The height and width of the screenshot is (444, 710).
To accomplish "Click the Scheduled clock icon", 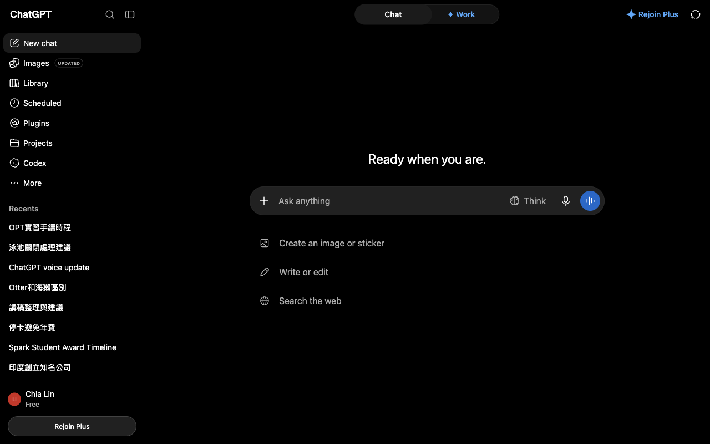I will pos(14,103).
